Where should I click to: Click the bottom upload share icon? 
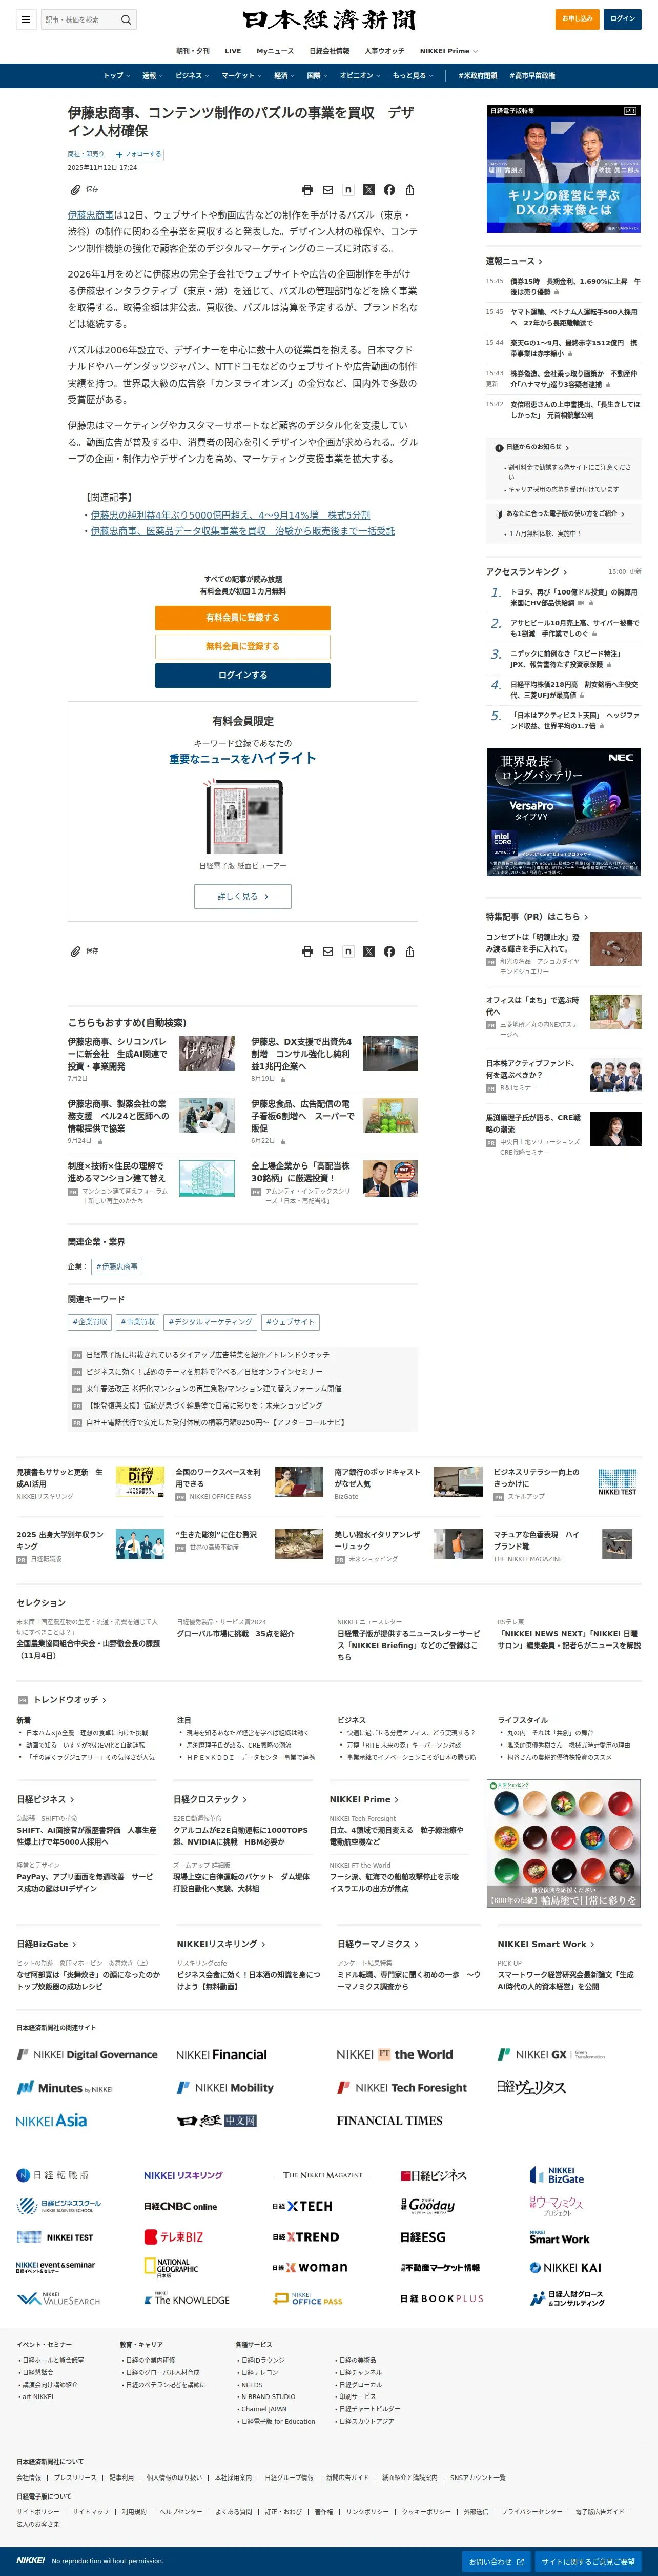(x=409, y=952)
